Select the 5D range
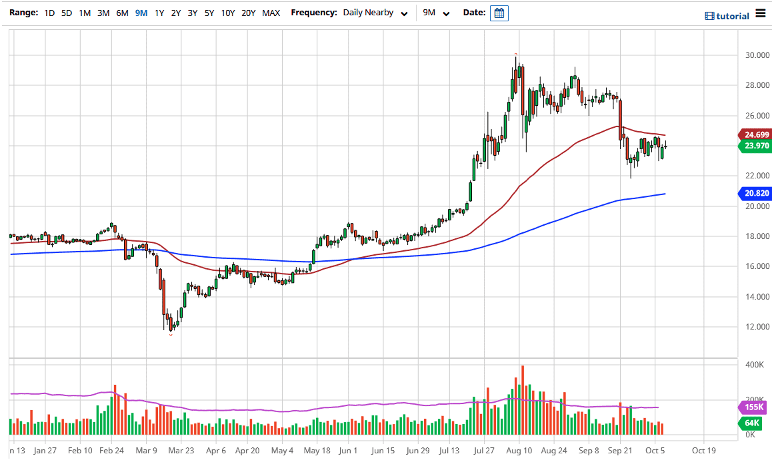Viewport: 772px width, 466px height. click(x=67, y=13)
